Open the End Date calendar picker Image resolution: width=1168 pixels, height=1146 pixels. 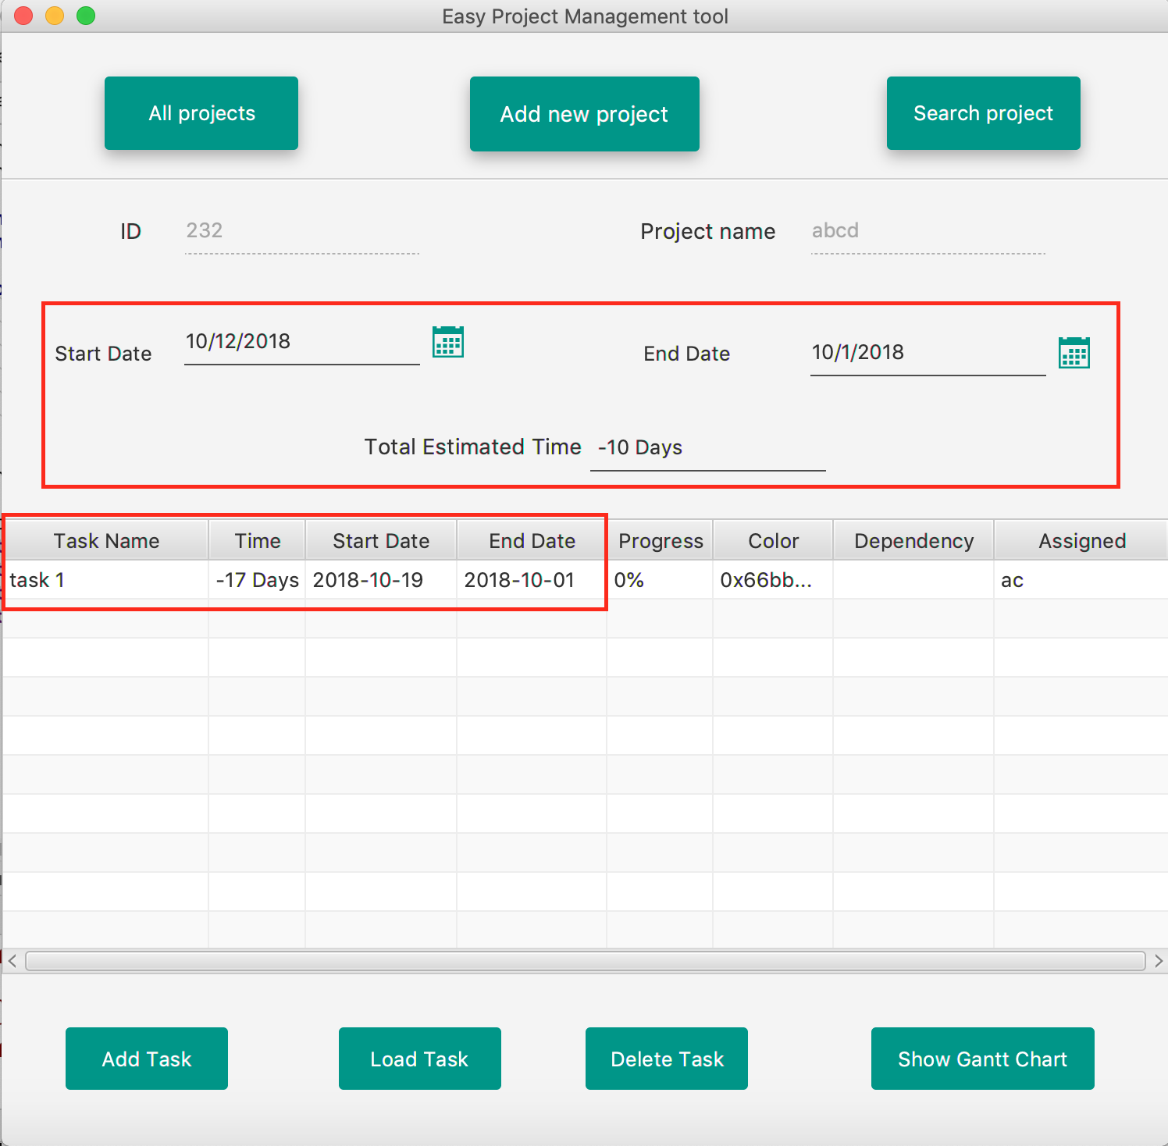[x=1074, y=353]
